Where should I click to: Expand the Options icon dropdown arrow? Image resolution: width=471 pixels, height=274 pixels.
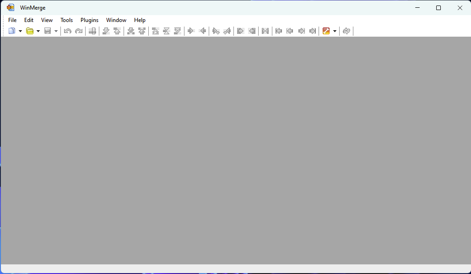point(335,31)
